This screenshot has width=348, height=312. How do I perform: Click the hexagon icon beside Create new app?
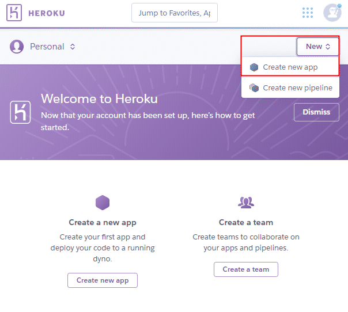tap(254, 67)
